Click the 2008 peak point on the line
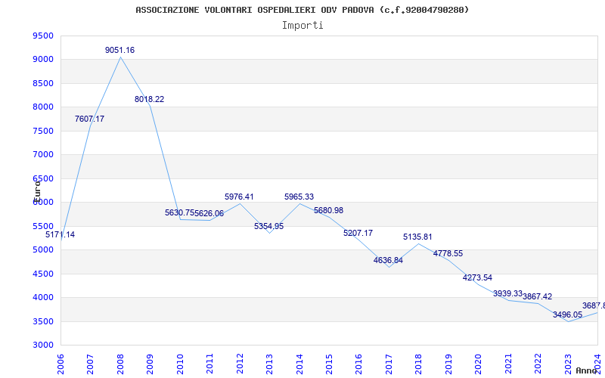The width and height of the screenshot is (605, 378). pos(120,57)
